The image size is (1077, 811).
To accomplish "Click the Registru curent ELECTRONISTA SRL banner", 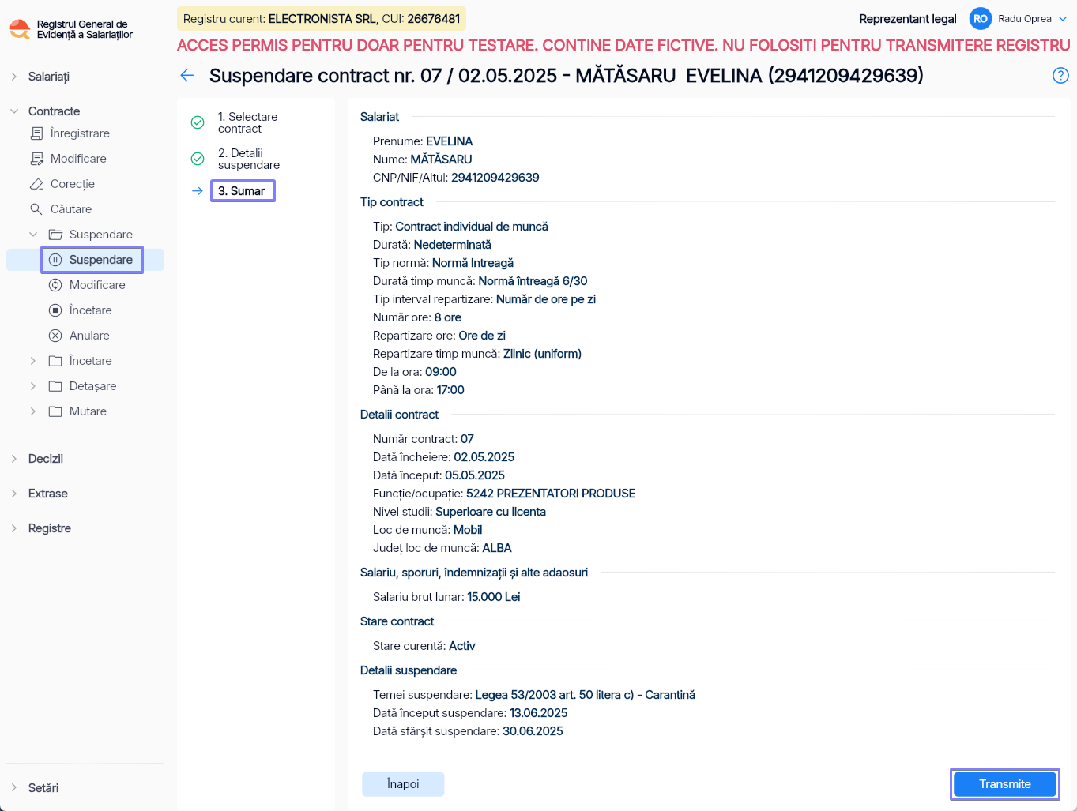I will tap(322, 19).
